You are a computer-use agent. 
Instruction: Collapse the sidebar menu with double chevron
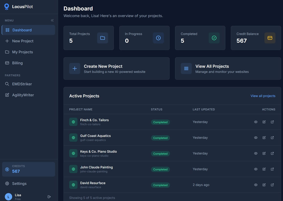(x=52, y=20)
